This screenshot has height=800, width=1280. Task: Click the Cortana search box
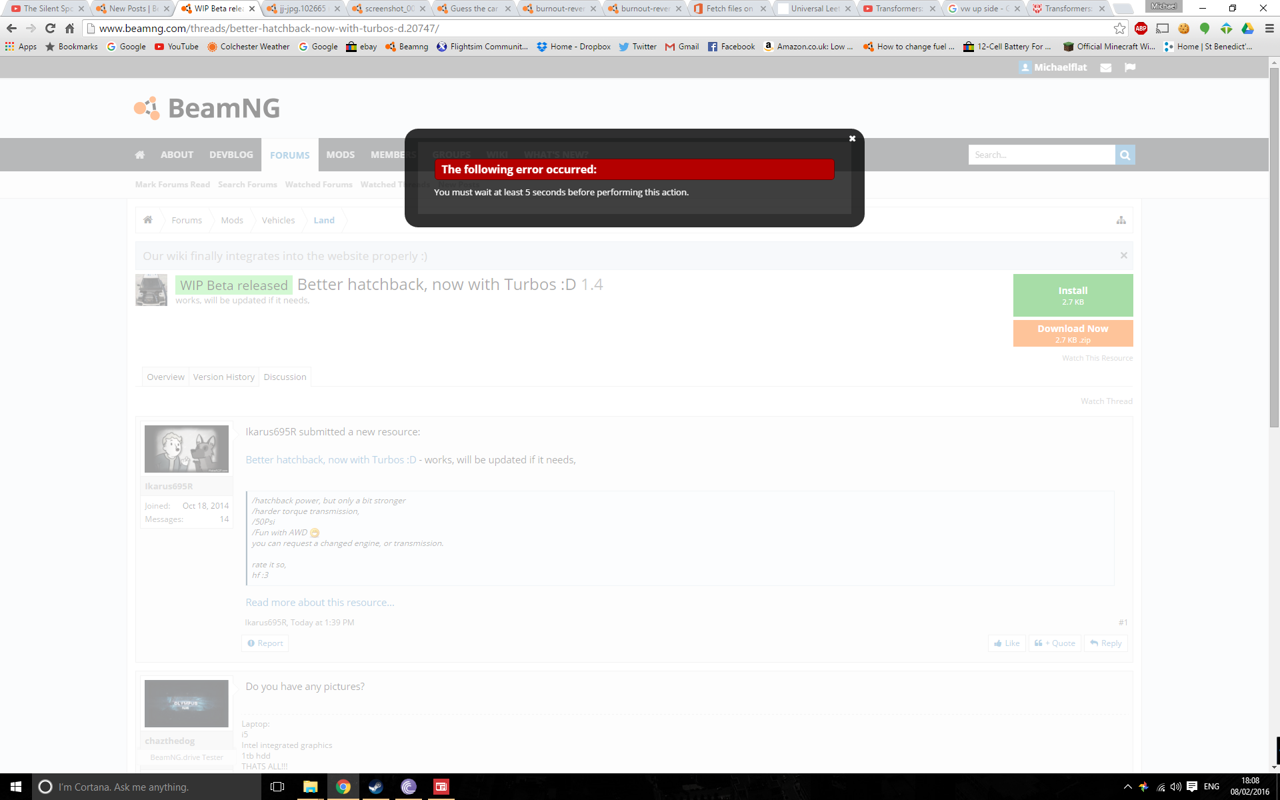147,787
